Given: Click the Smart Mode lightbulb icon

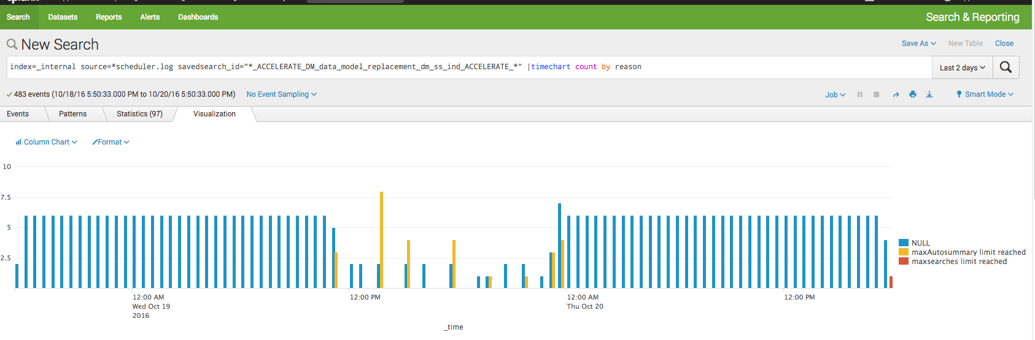Looking at the screenshot, I should pos(959,94).
